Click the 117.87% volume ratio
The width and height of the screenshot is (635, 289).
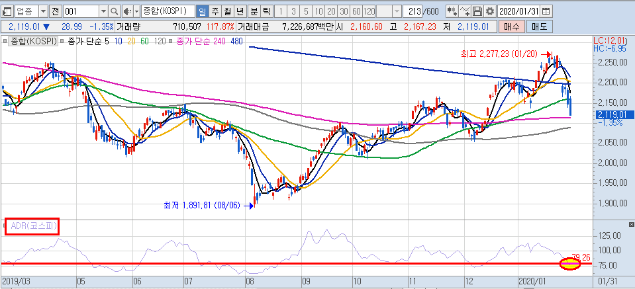click(220, 27)
